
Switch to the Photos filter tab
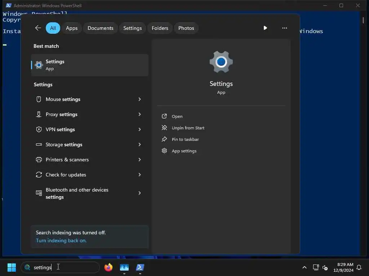(x=186, y=28)
